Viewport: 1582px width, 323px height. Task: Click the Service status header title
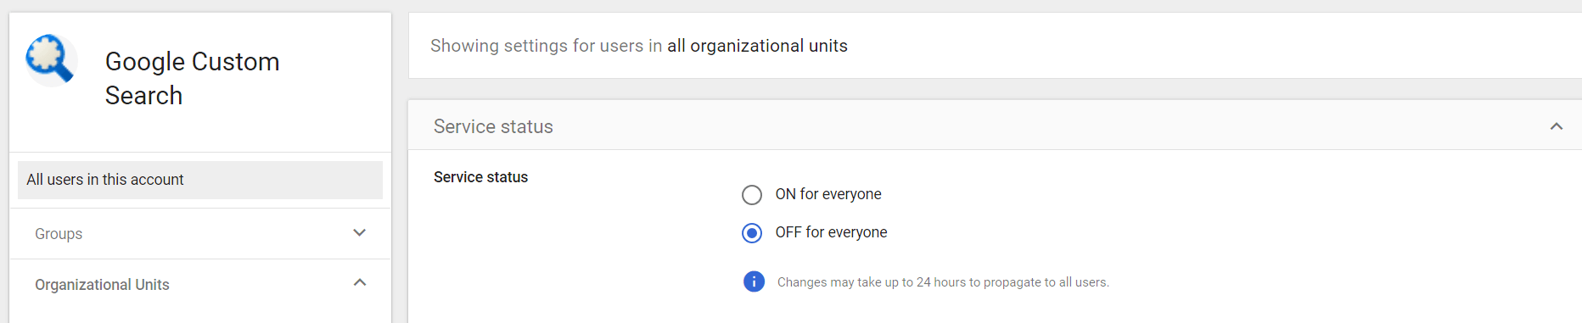pyautogui.click(x=493, y=126)
